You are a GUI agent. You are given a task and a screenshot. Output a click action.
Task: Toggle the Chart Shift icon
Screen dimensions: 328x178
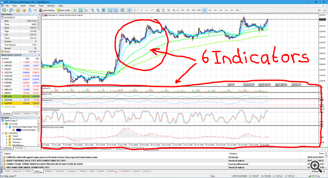click(x=116, y=10)
